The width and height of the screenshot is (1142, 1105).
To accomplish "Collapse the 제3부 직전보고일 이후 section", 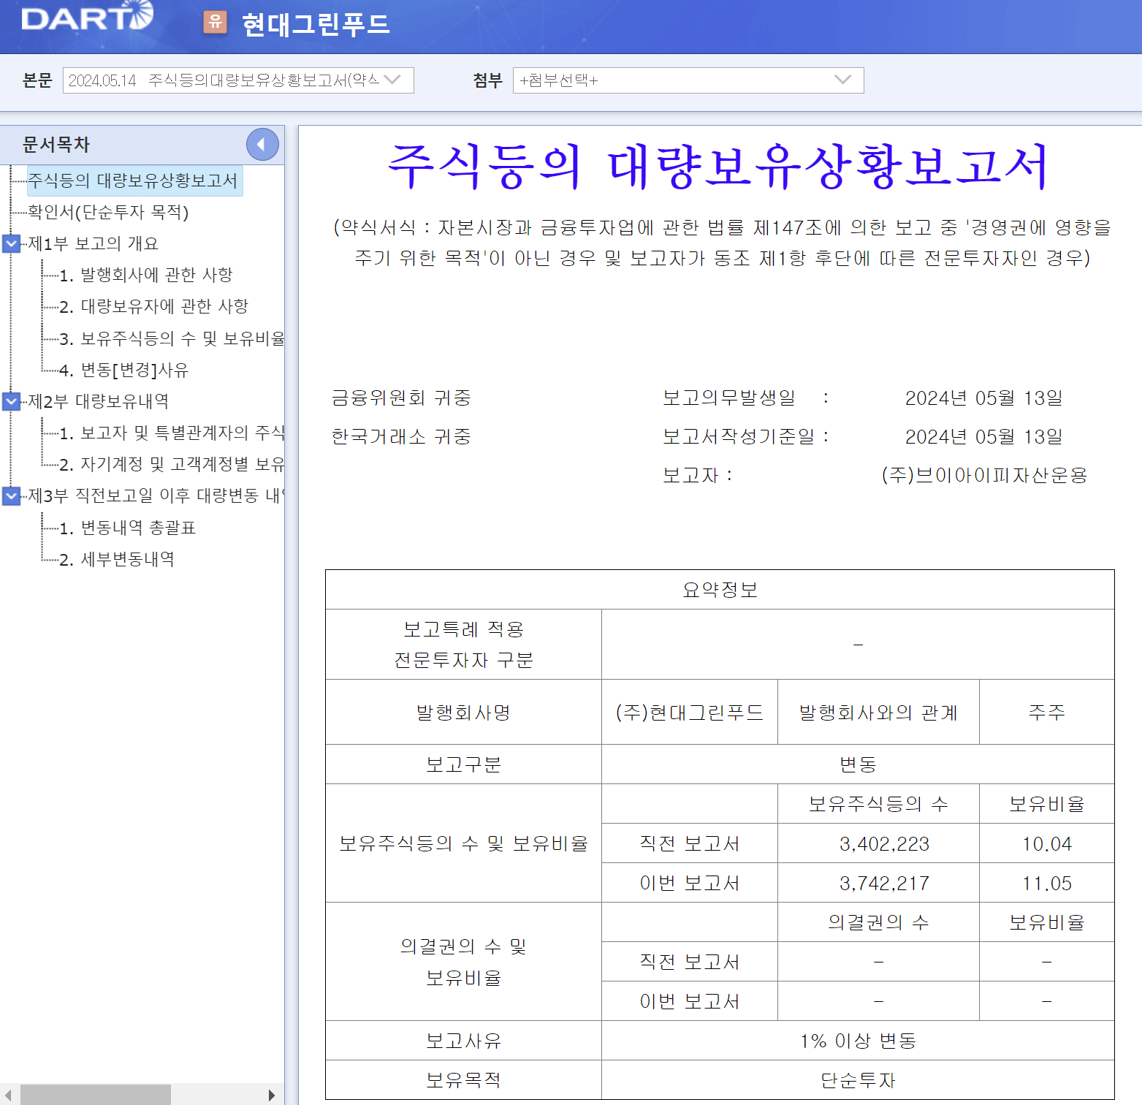I will pos(11,496).
